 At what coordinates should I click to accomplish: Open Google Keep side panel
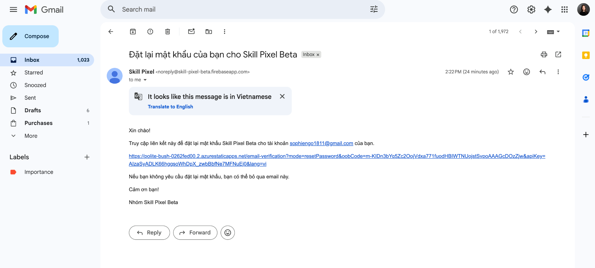point(586,55)
